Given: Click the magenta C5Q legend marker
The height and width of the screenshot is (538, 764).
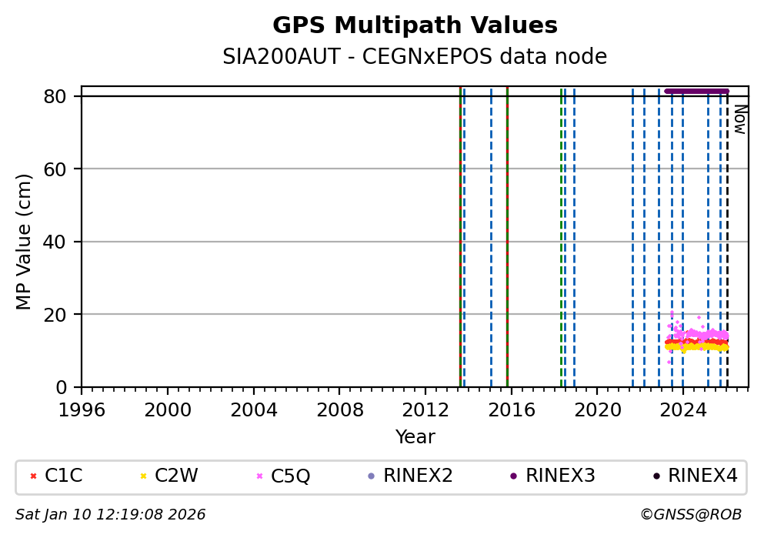Looking at the screenshot, I should click(259, 476).
